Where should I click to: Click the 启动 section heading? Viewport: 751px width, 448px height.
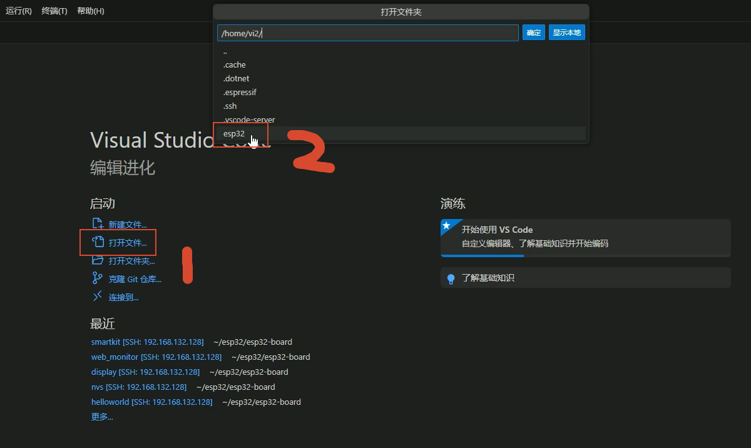tap(103, 203)
